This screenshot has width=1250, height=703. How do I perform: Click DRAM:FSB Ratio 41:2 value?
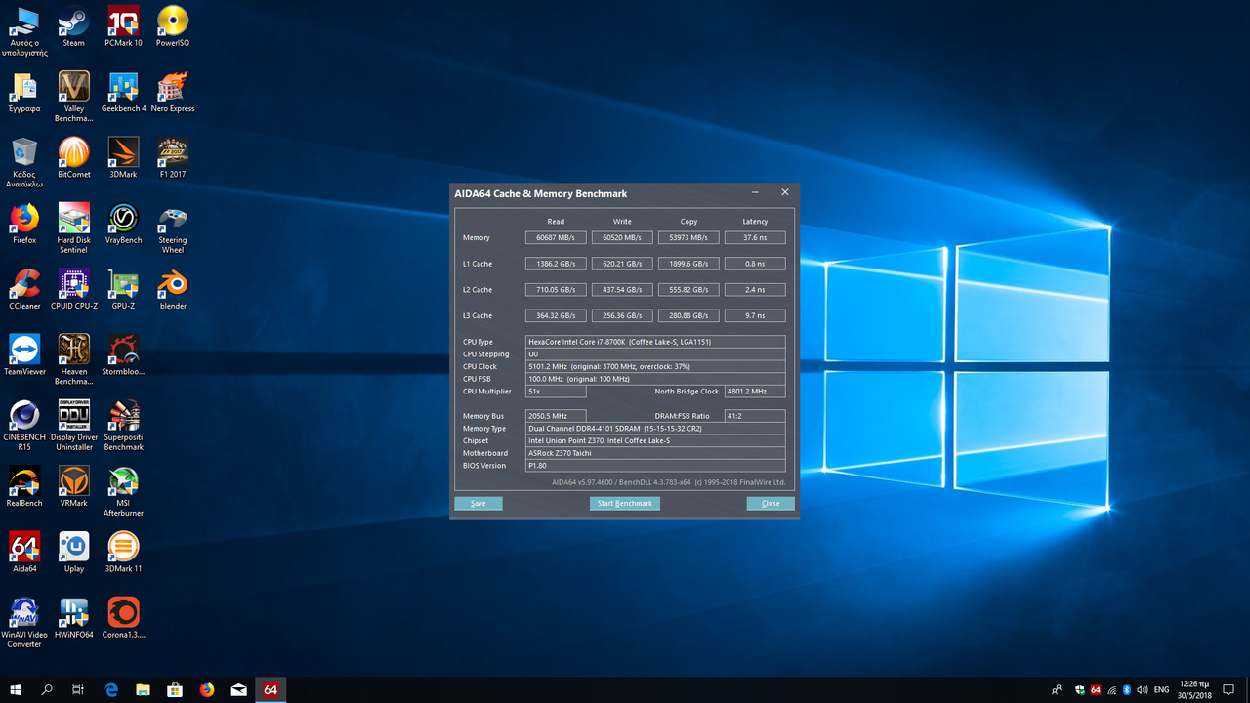coord(755,416)
